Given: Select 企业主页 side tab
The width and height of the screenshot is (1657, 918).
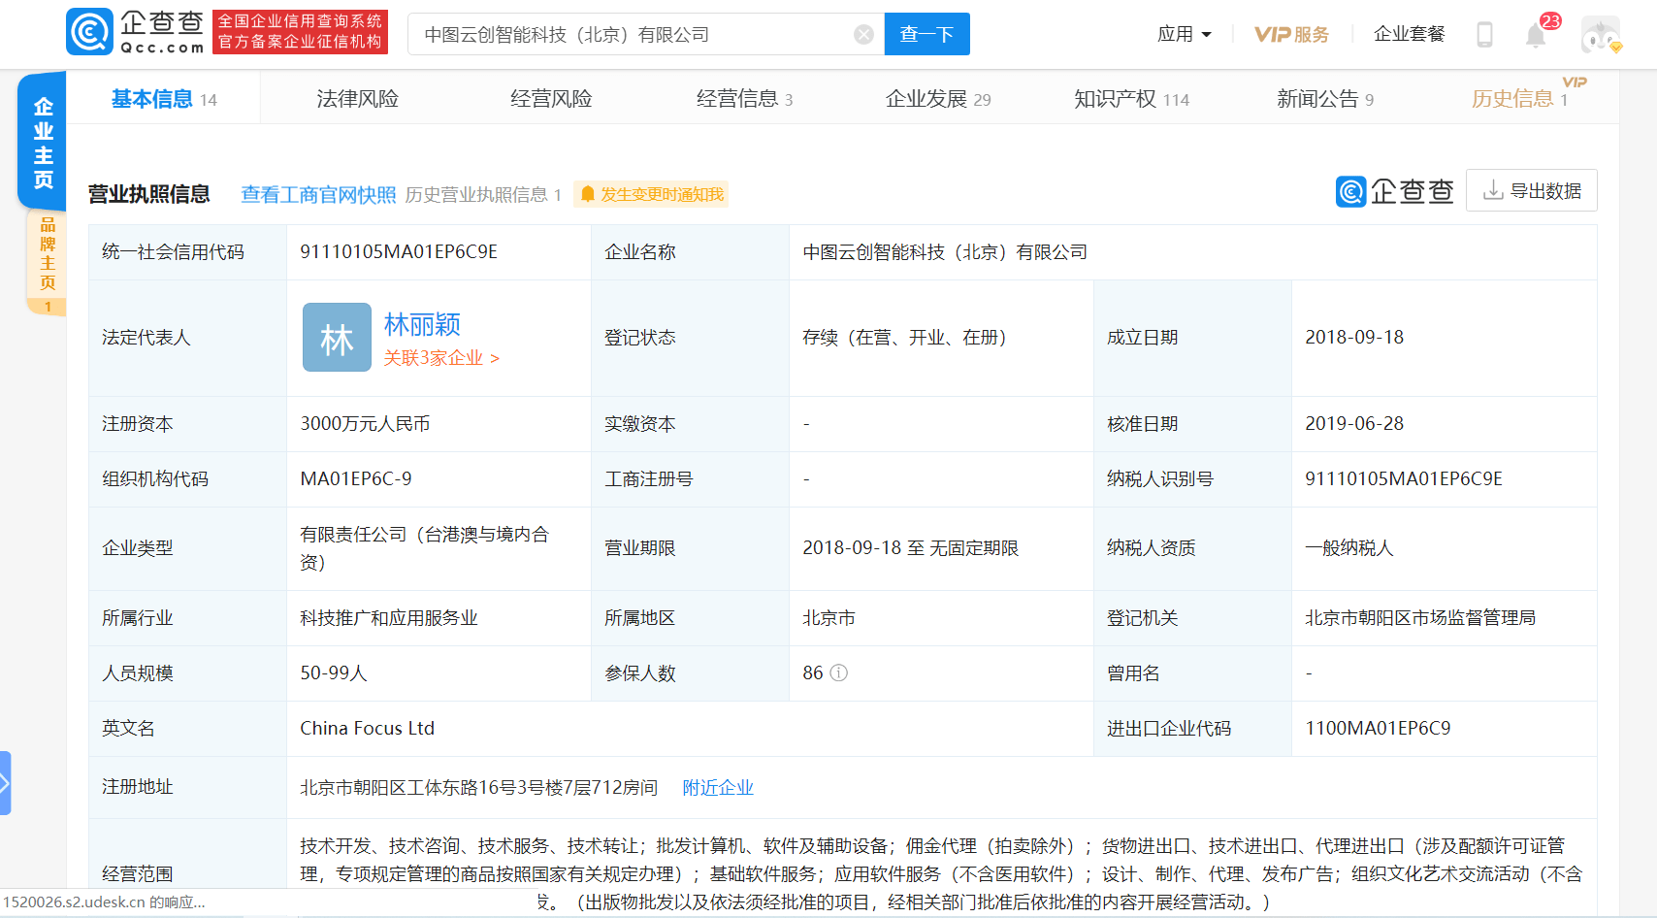Looking at the screenshot, I should tap(43, 142).
